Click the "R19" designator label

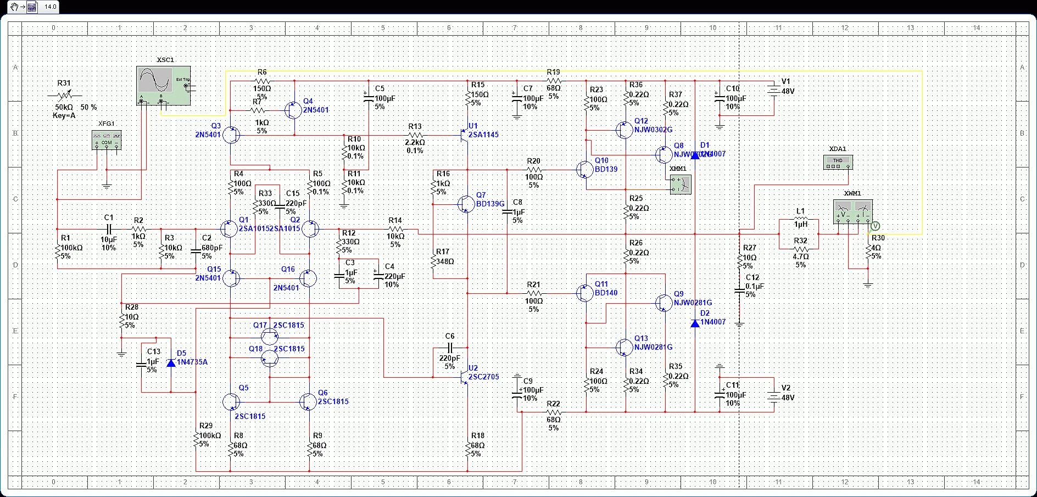pos(554,72)
